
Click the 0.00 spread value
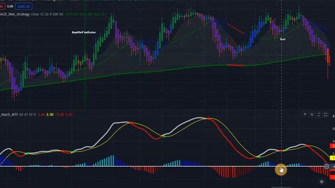pos(10,6)
